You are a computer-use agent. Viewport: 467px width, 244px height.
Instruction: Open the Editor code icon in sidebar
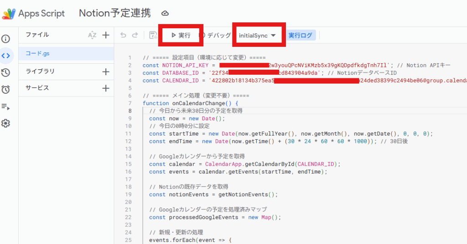5,56
